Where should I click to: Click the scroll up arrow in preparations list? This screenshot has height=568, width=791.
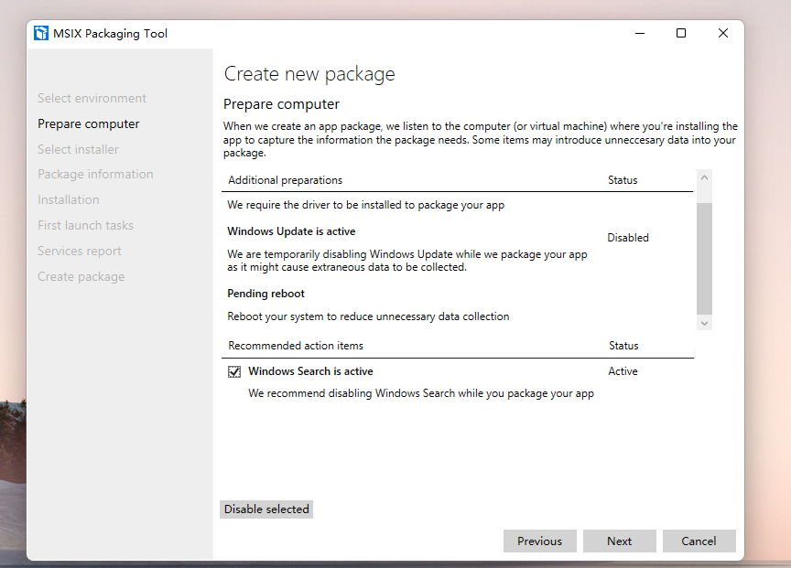click(704, 177)
